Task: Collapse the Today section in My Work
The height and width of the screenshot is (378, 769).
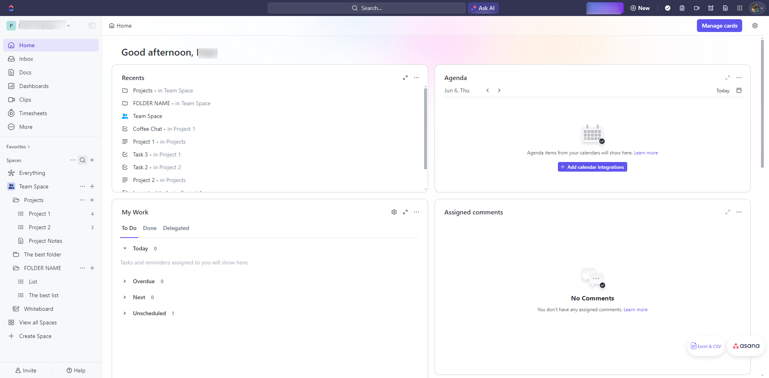Action: tap(125, 248)
